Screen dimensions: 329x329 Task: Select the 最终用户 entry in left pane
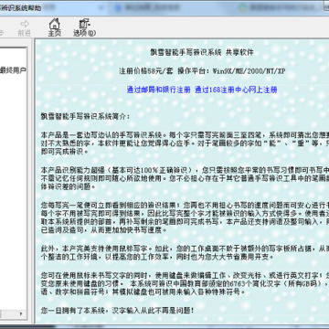13,70
